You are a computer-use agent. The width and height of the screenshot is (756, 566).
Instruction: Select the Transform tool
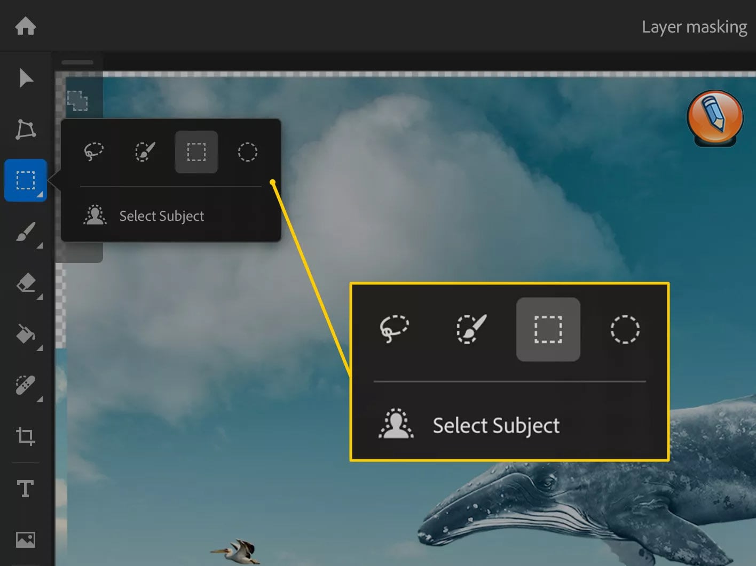26,129
